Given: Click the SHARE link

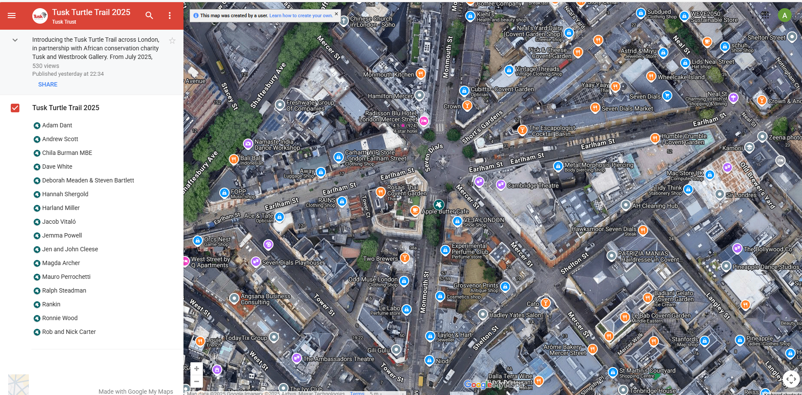Looking at the screenshot, I should point(47,84).
